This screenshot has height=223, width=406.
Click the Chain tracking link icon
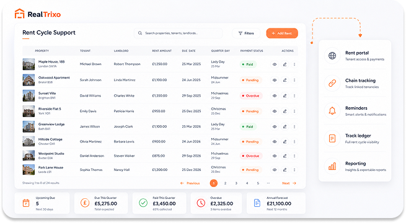[x=332, y=83]
